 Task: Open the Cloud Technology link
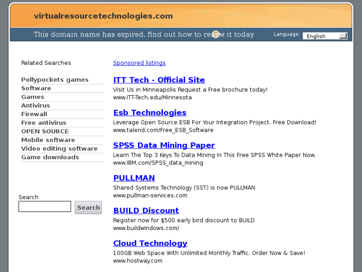[150, 243]
